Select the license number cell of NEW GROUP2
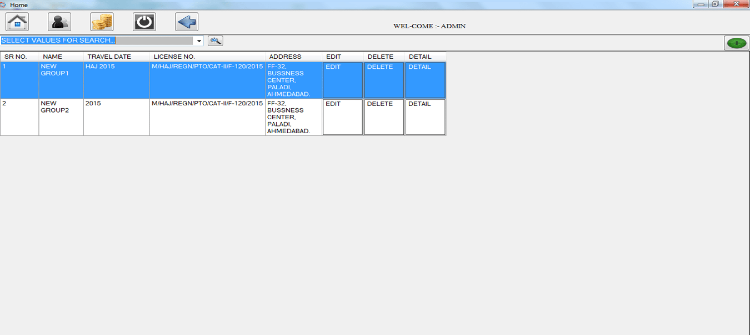 pos(207,117)
